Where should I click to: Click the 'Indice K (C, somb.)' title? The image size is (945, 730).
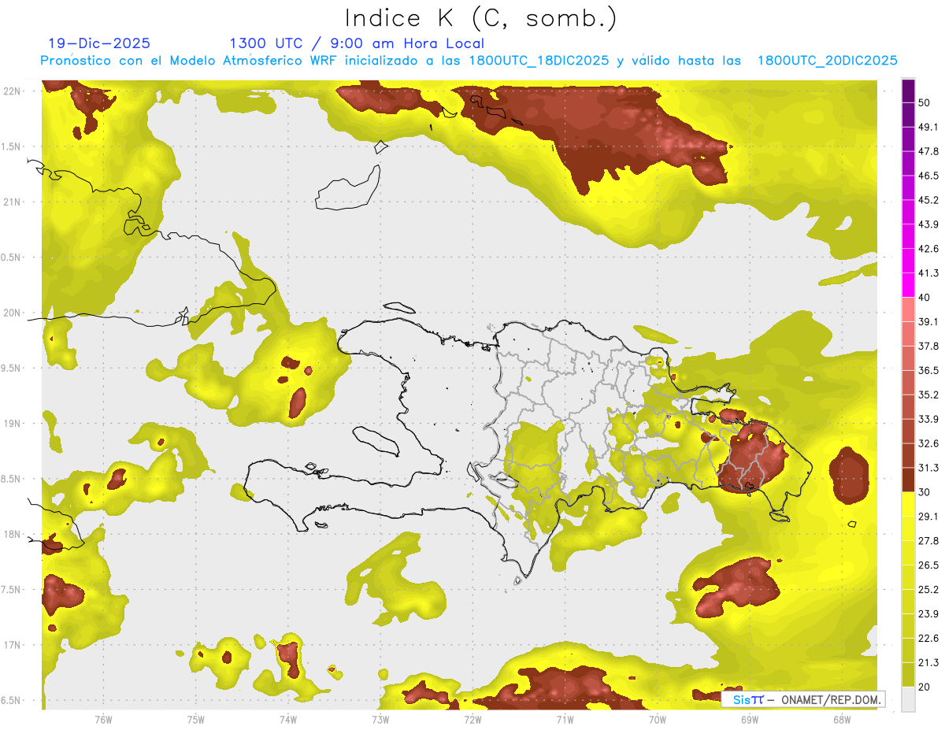481,18
